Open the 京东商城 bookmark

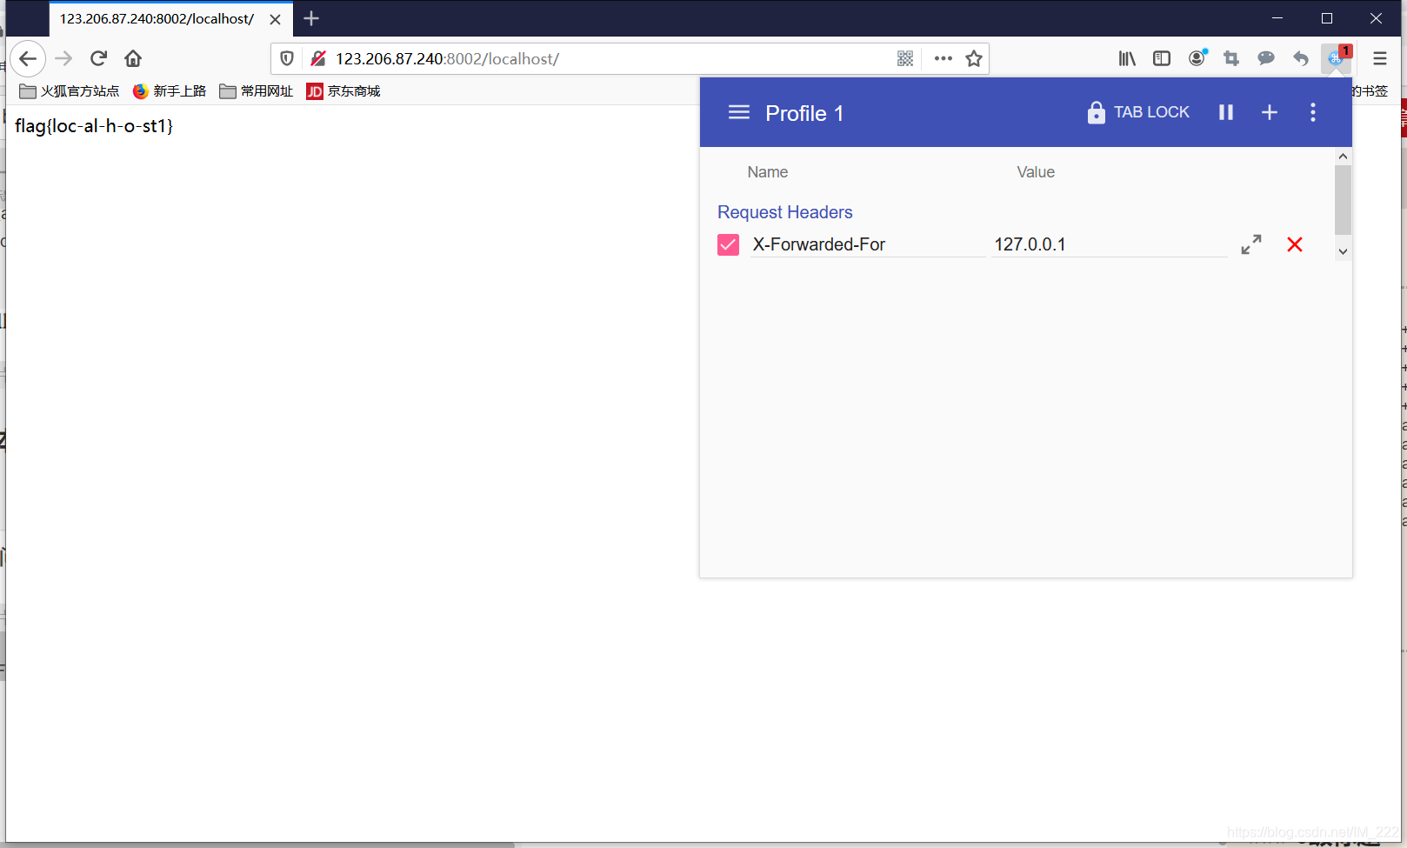click(343, 91)
